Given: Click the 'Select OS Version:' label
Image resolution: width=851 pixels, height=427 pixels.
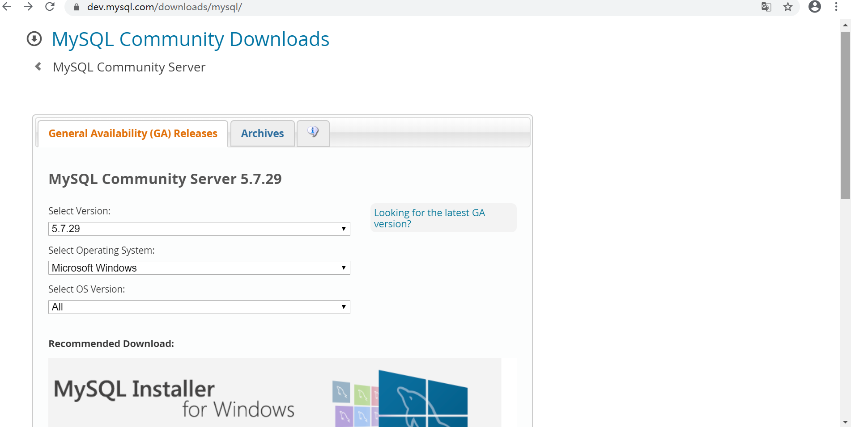Looking at the screenshot, I should pos(87,289).
